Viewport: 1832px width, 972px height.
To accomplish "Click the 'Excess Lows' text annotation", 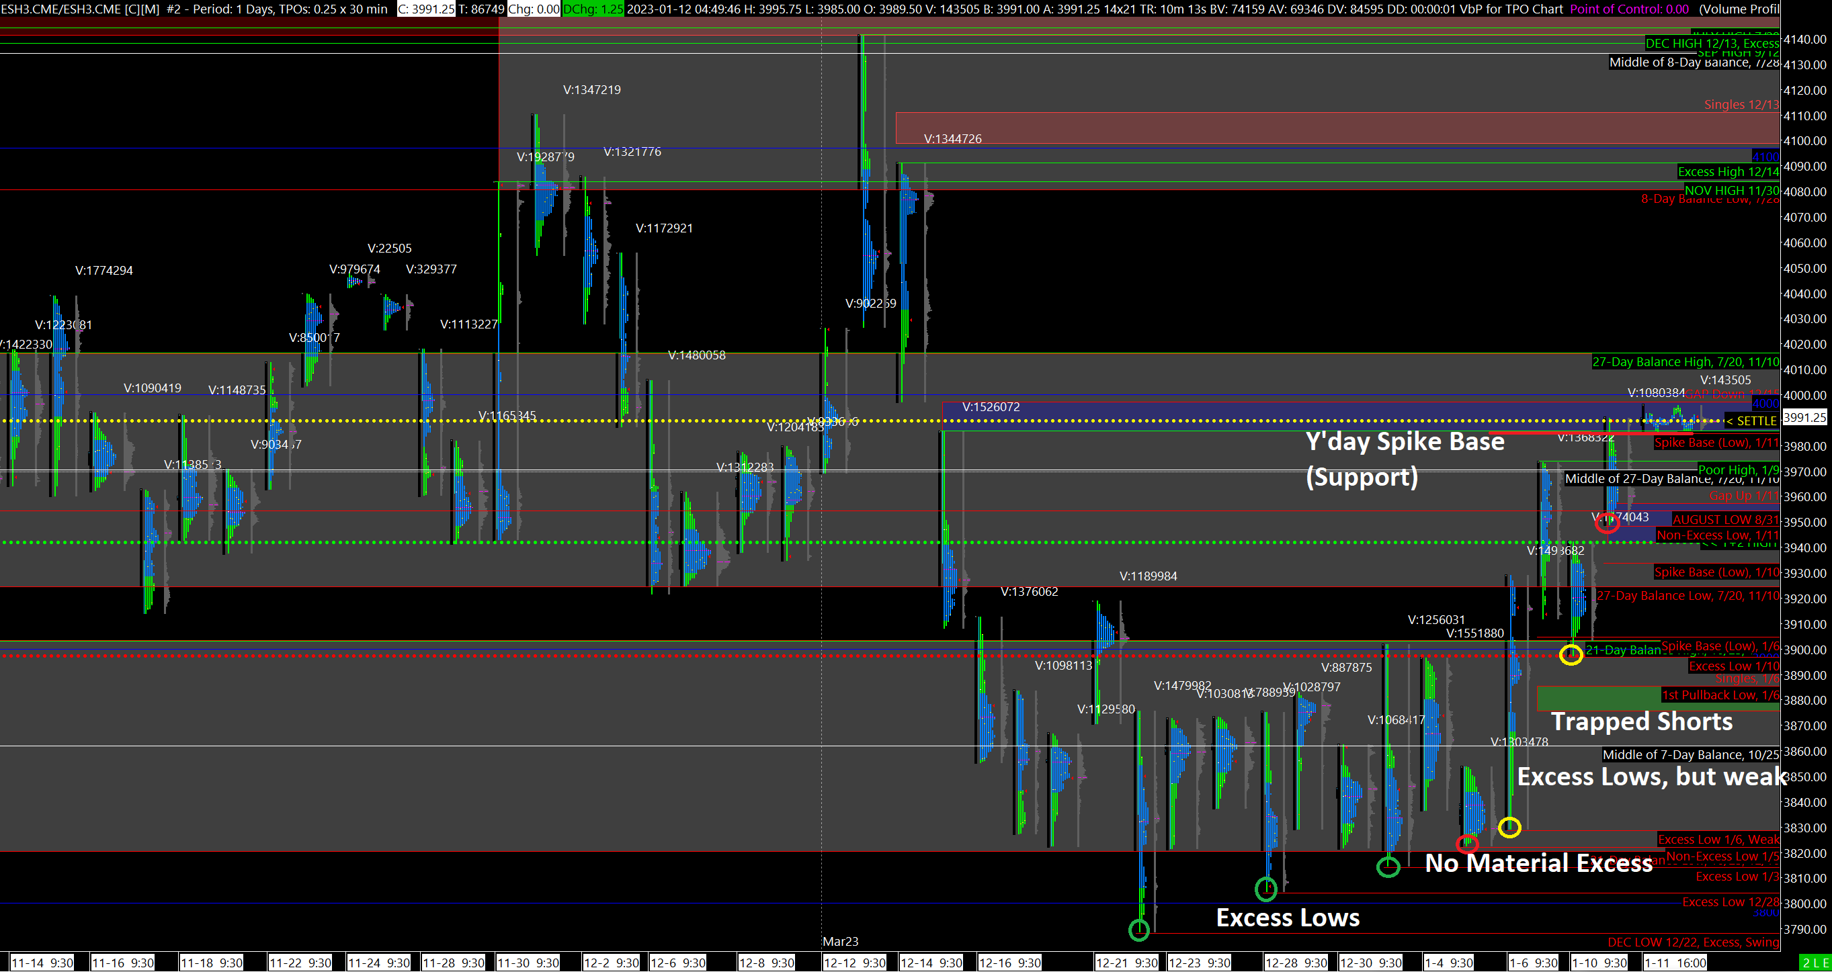I will tap(1287, 918).
